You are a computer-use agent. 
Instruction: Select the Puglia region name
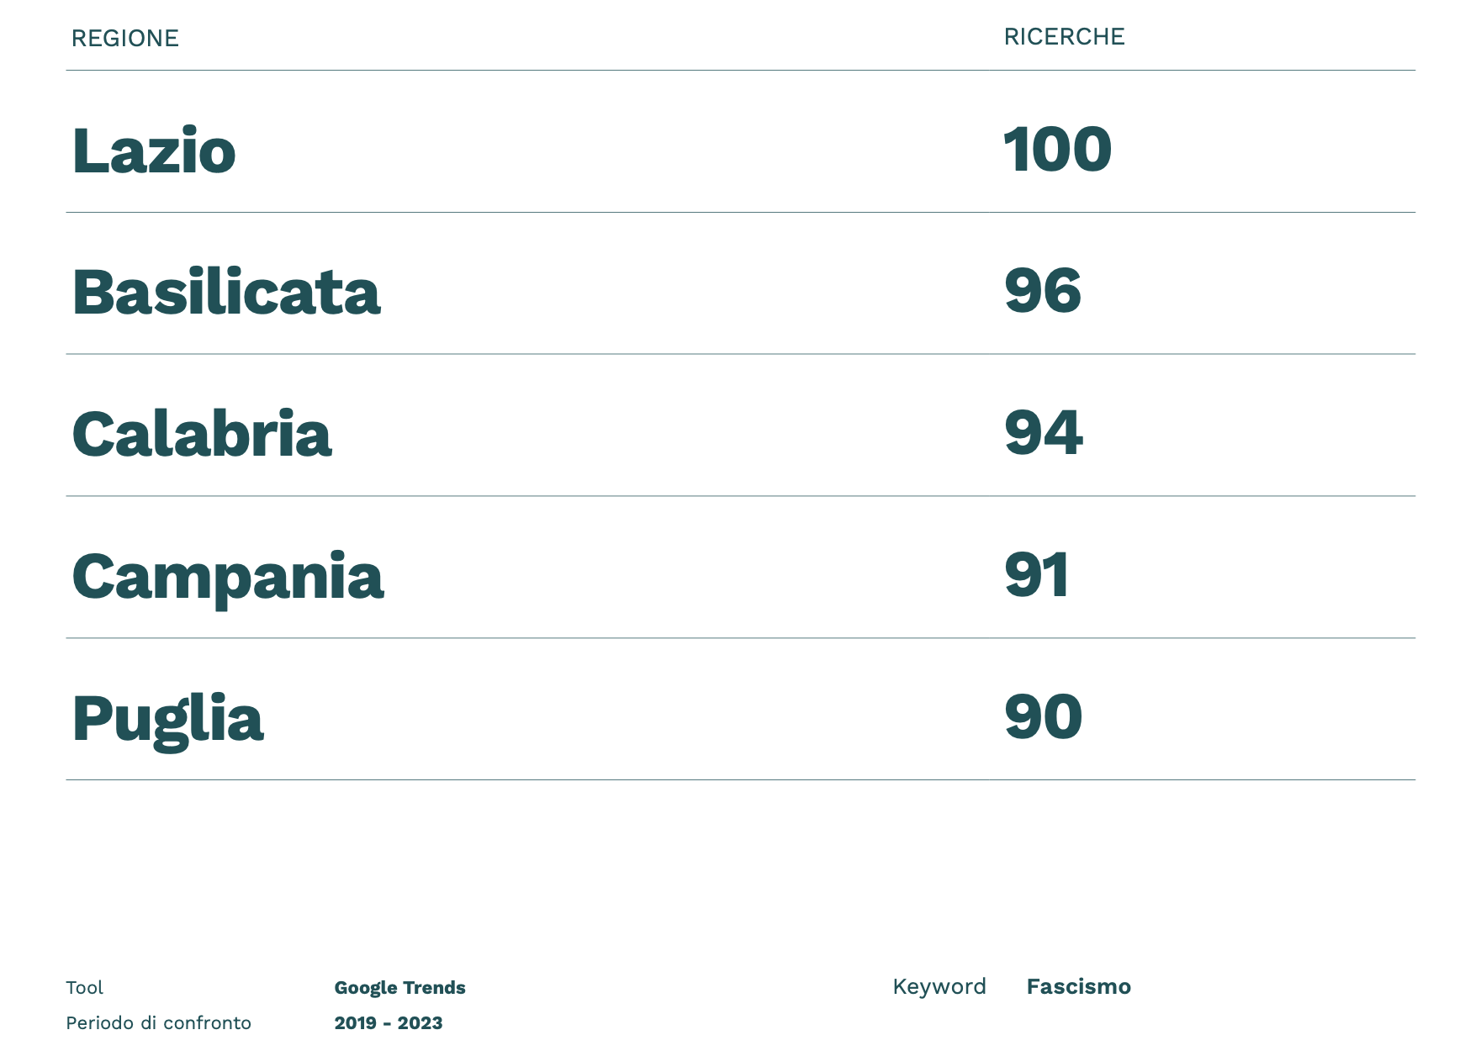(x=168, y=719)
